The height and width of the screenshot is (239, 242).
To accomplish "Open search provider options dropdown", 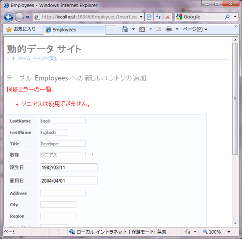I will click(235, 16).
